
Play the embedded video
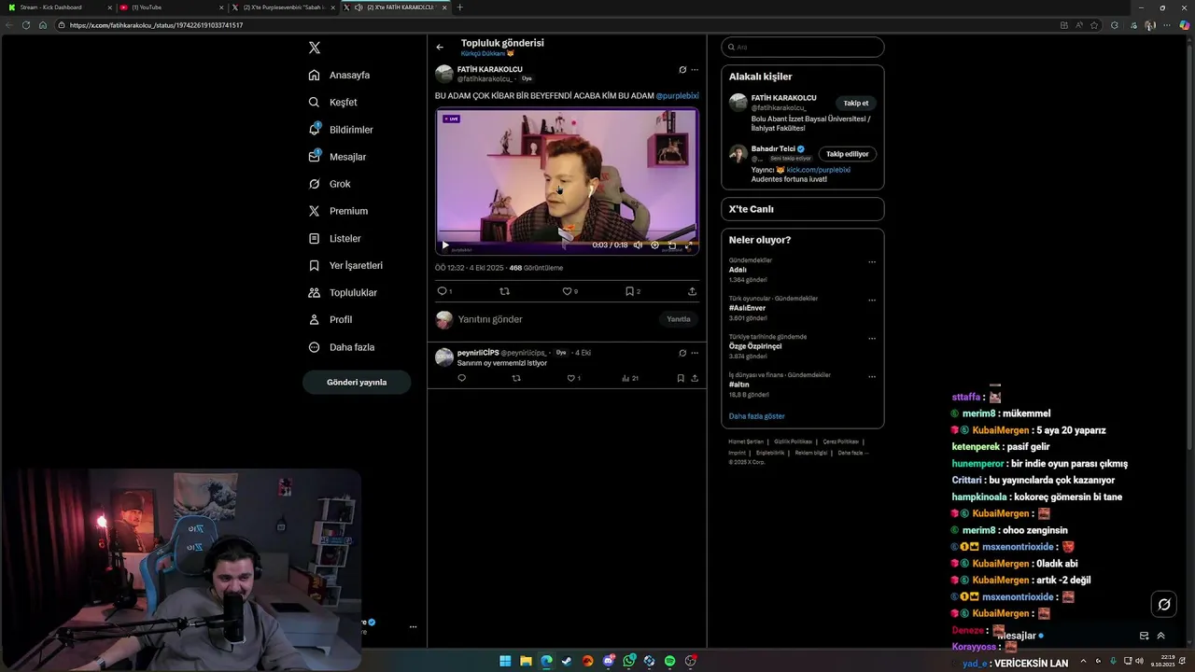pyautogui.click(x=445, y=245)
